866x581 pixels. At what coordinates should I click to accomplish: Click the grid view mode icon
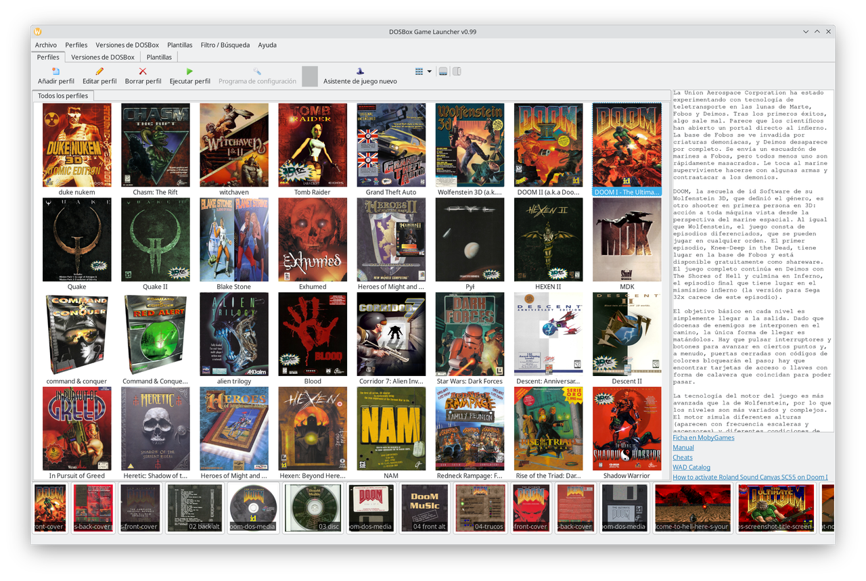(419, 71)
